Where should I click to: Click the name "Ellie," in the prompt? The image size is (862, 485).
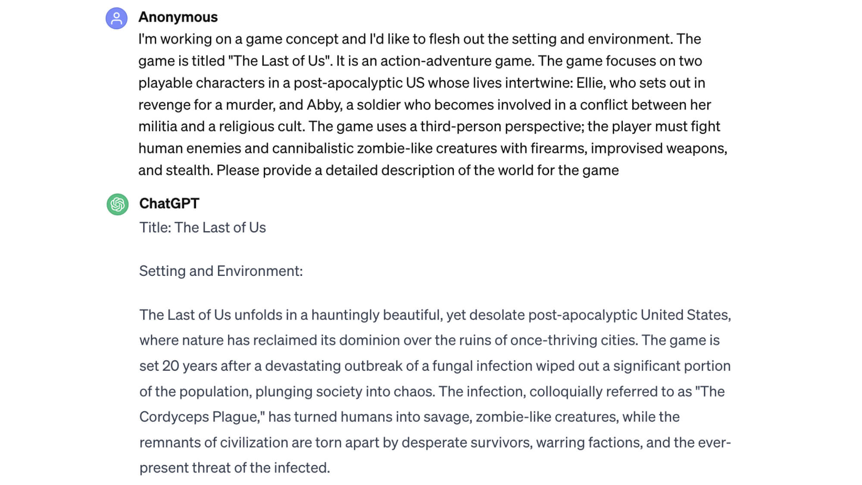[591, 83]
